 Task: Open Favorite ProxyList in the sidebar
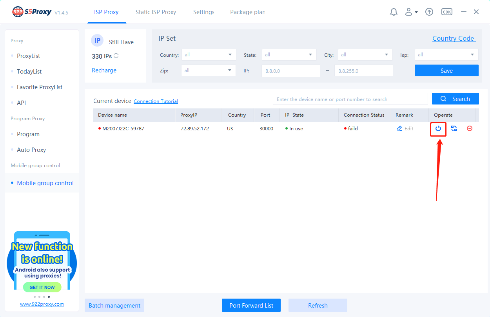[x=40, y=87]
